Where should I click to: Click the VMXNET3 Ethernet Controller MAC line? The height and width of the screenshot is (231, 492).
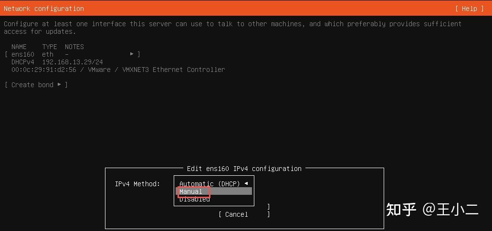[x=118, y=70]
